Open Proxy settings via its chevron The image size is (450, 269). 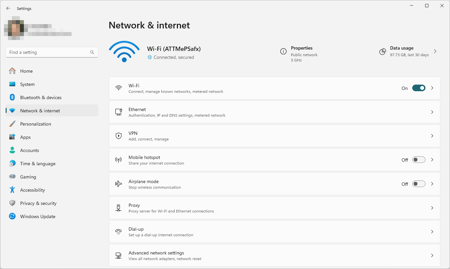click(x=432, y=208)
